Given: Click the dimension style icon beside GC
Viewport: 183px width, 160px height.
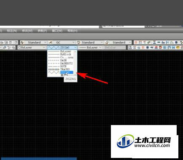Looking at the screenshot, I should [x=51, y=43].
